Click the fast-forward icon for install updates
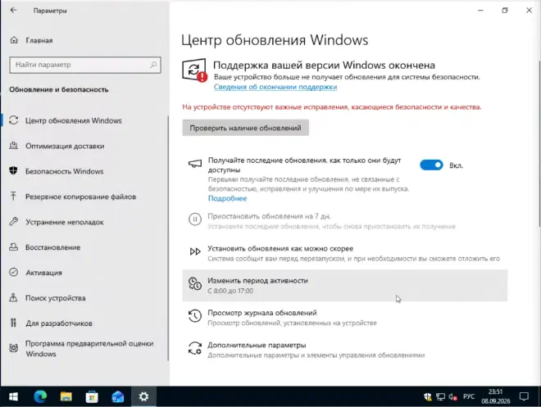 [195, 251]
